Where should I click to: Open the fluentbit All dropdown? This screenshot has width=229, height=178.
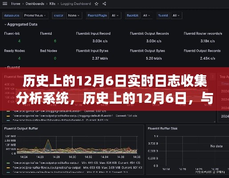tap(147, 16)
